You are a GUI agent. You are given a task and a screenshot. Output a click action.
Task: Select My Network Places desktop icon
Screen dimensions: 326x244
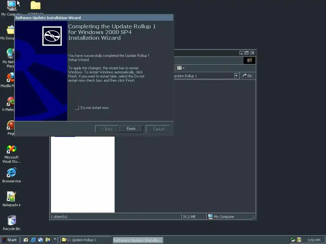click(x=8, y=58)
